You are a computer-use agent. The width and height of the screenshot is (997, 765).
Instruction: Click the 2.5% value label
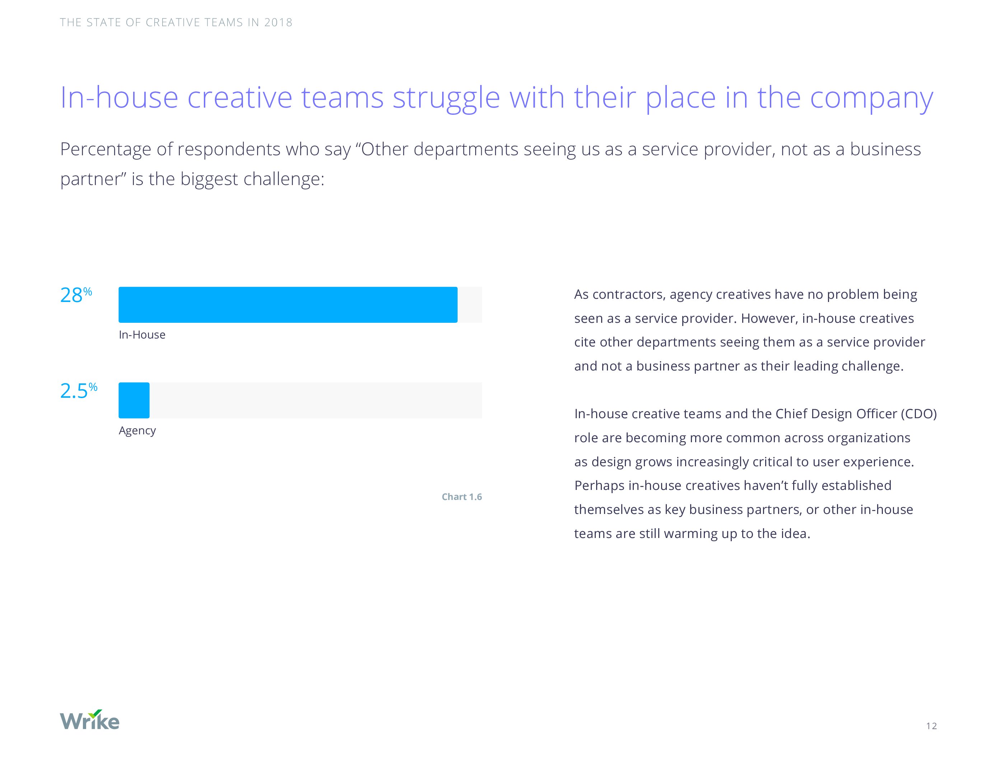(79, 391)
